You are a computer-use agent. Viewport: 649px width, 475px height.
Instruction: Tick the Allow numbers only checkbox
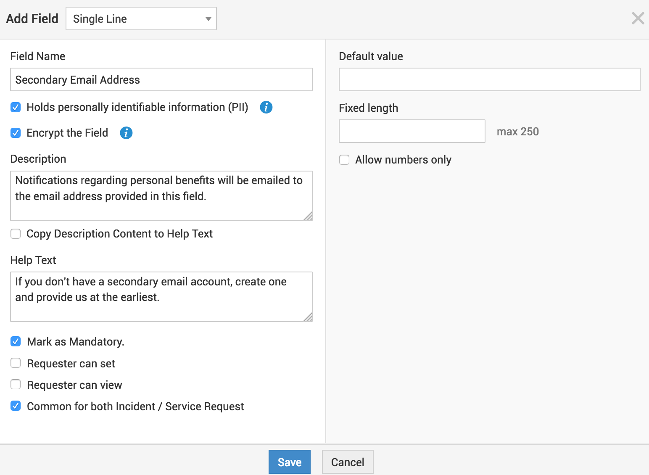[x=344, y=160]
